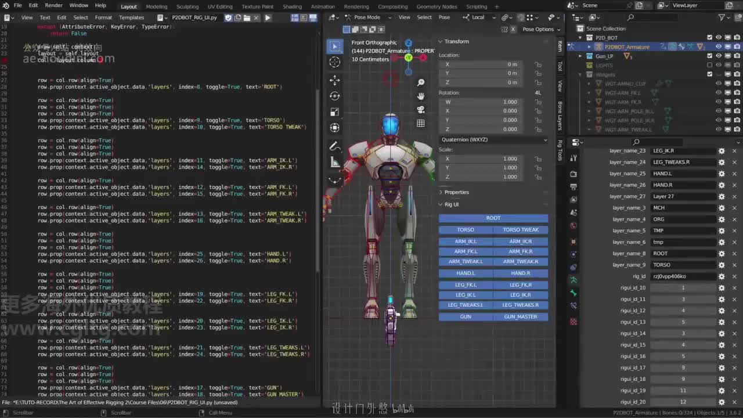Viewport: 743px width, 418px height.
Task: Hide P2DBOT_Armature with its eye icon
Action: click(718, 46)
